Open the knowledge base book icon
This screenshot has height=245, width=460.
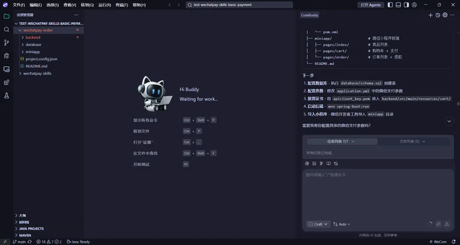(x=328, y=163)
